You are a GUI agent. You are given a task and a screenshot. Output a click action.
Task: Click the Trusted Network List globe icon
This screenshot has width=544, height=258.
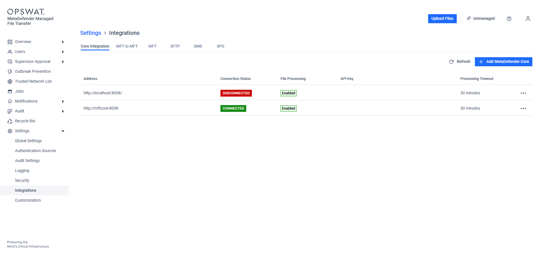[10, 82]
